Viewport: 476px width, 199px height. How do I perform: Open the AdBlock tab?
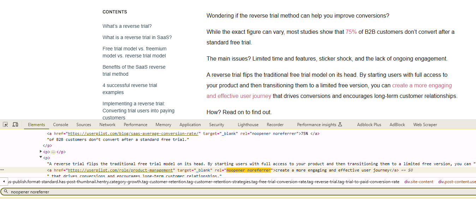397,125
